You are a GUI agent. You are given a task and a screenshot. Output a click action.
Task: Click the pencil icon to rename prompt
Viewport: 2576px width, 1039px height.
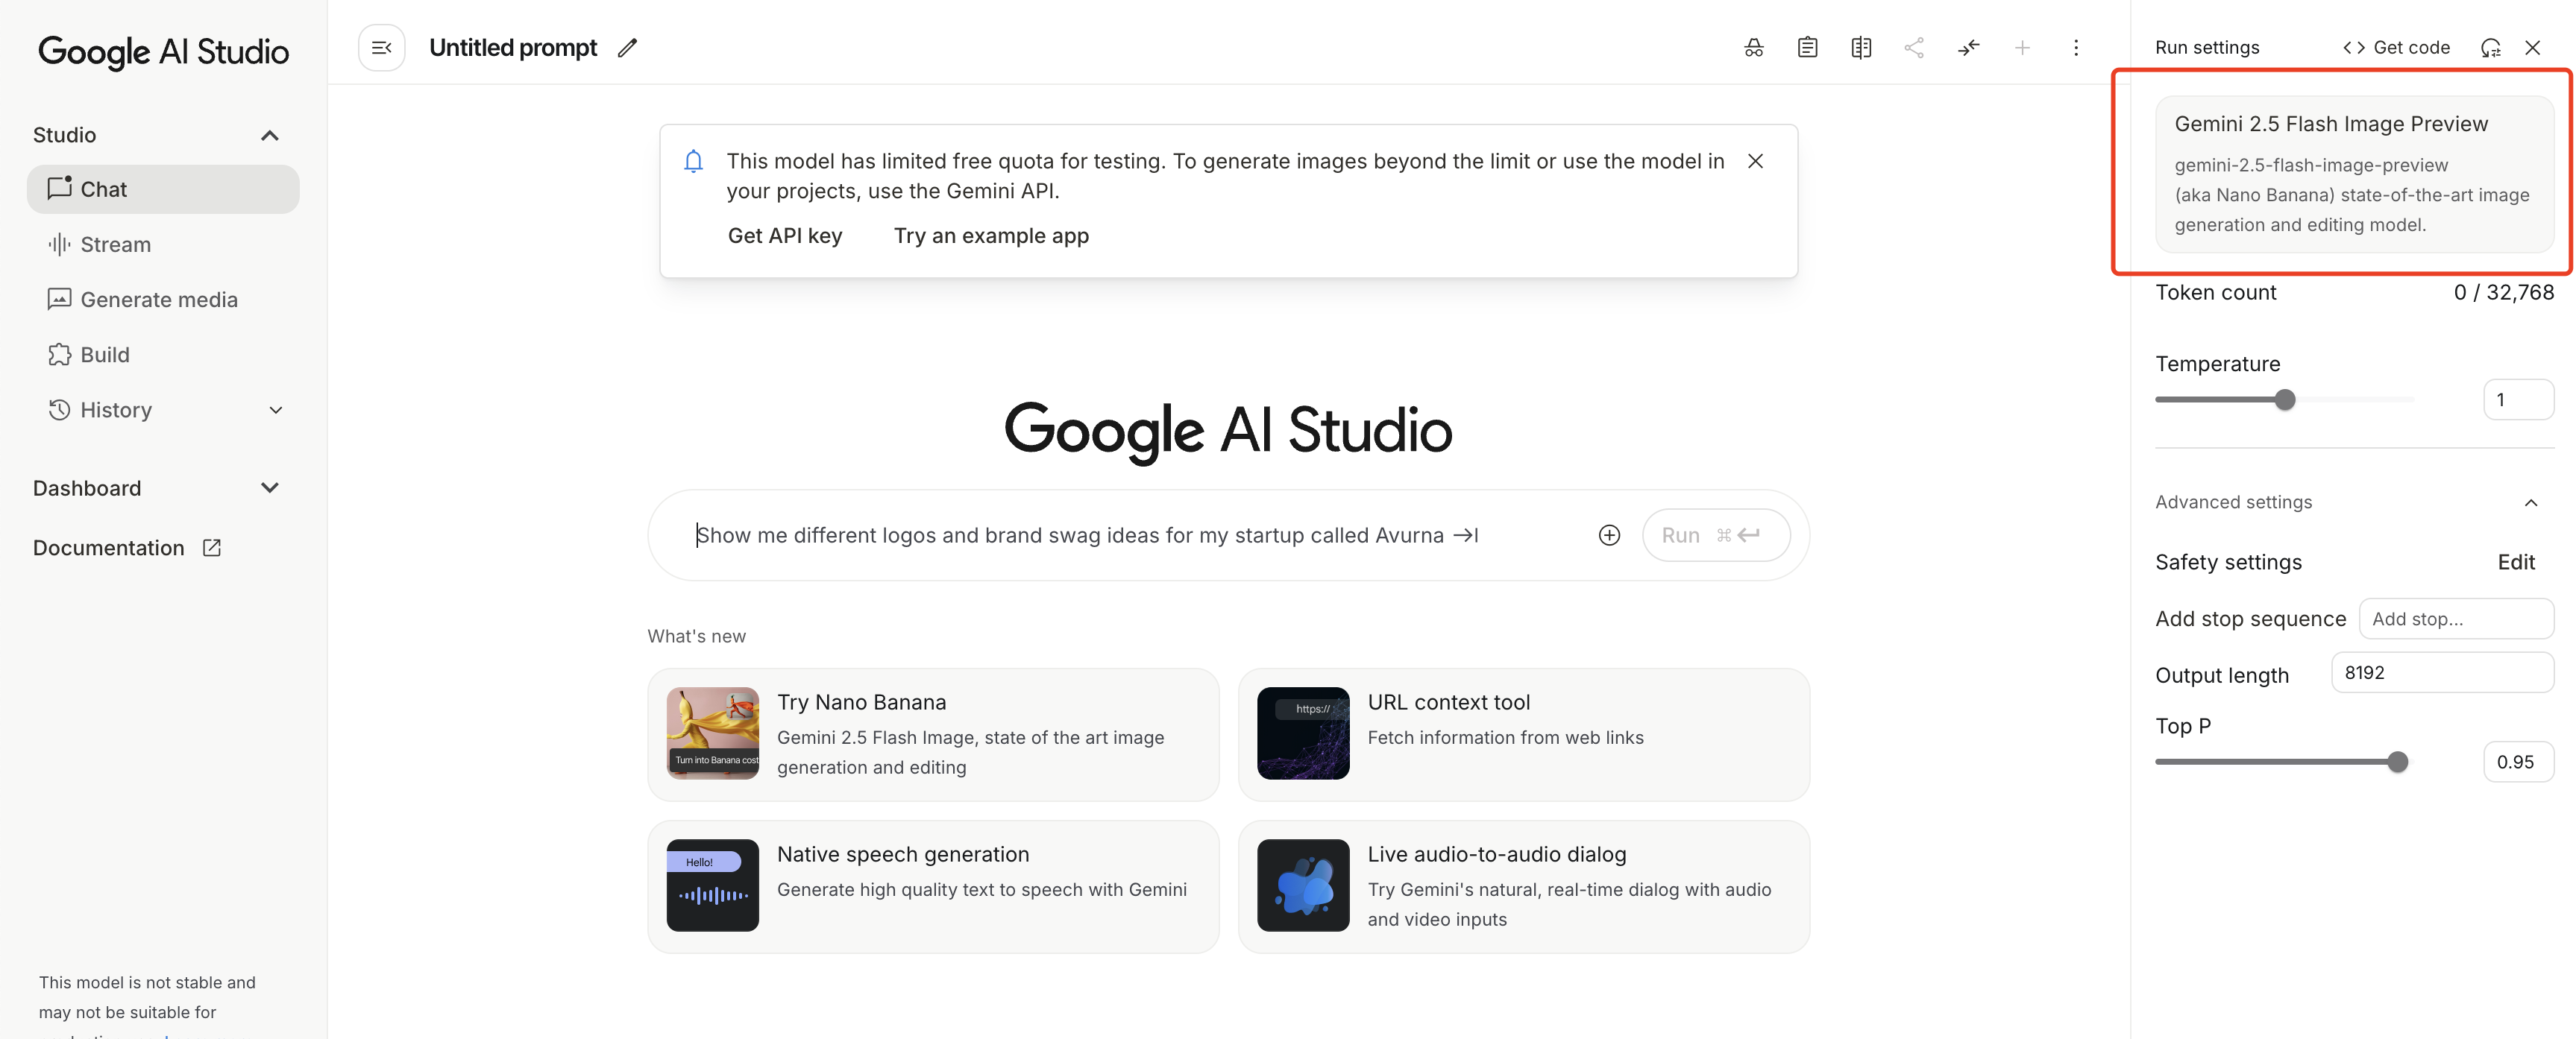[627, 48]
